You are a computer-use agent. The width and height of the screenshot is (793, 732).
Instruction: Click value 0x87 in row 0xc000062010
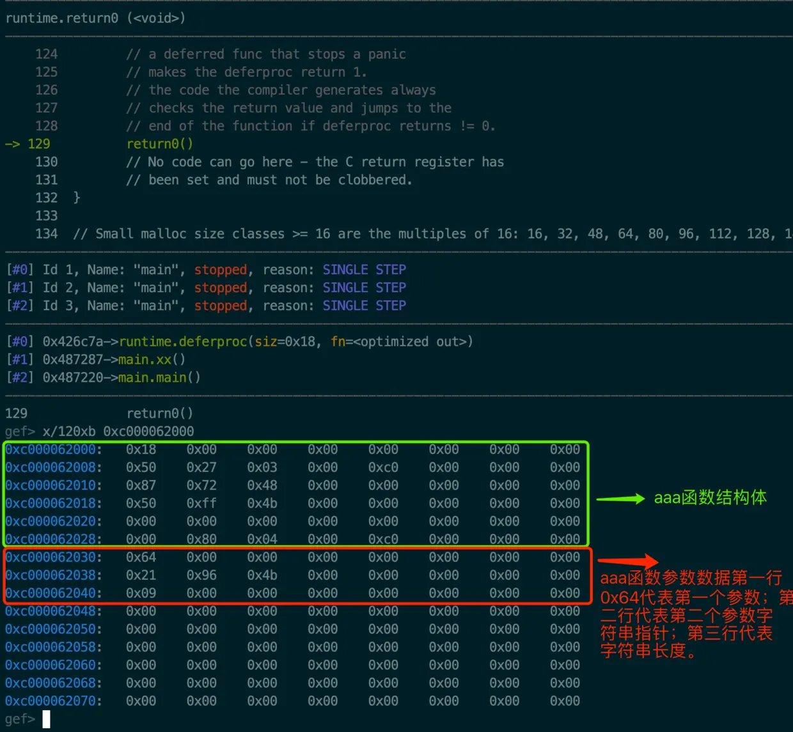pyautogui.click(x=141, y=485)
